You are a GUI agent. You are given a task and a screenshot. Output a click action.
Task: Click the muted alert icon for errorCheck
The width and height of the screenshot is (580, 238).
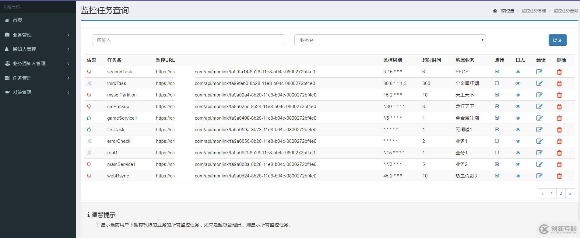click(x=89, y=141)
